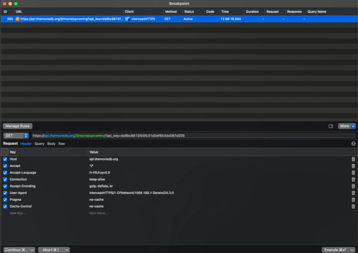The width and height of the screenshot is (358, 253).
Task: Collapse the Request section circle icon
Action: point(353,143)
